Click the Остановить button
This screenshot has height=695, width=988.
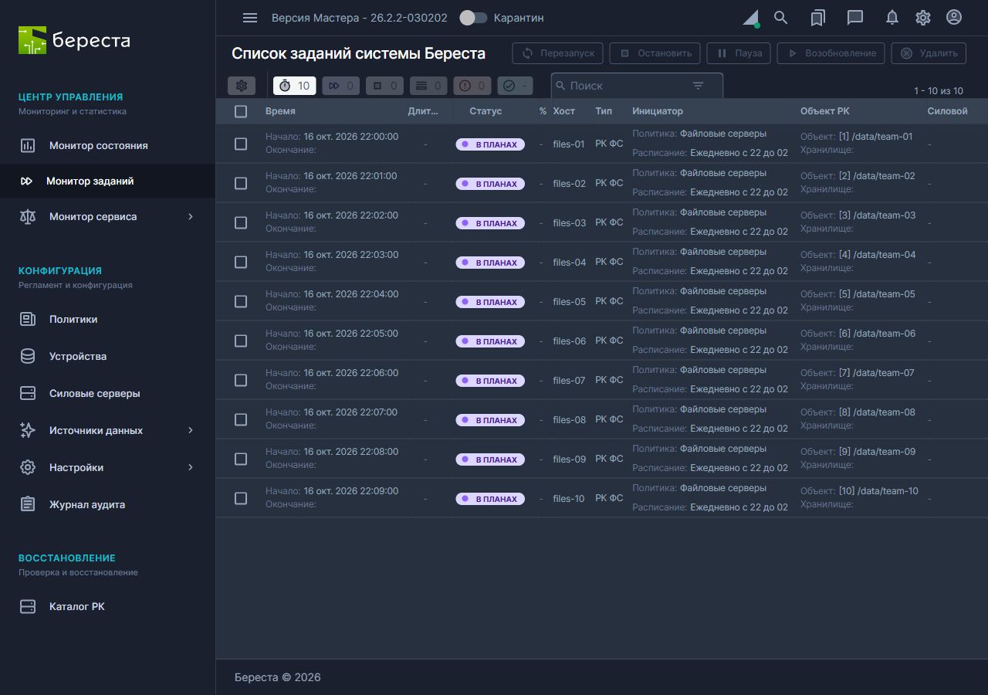tap(655, 53)
